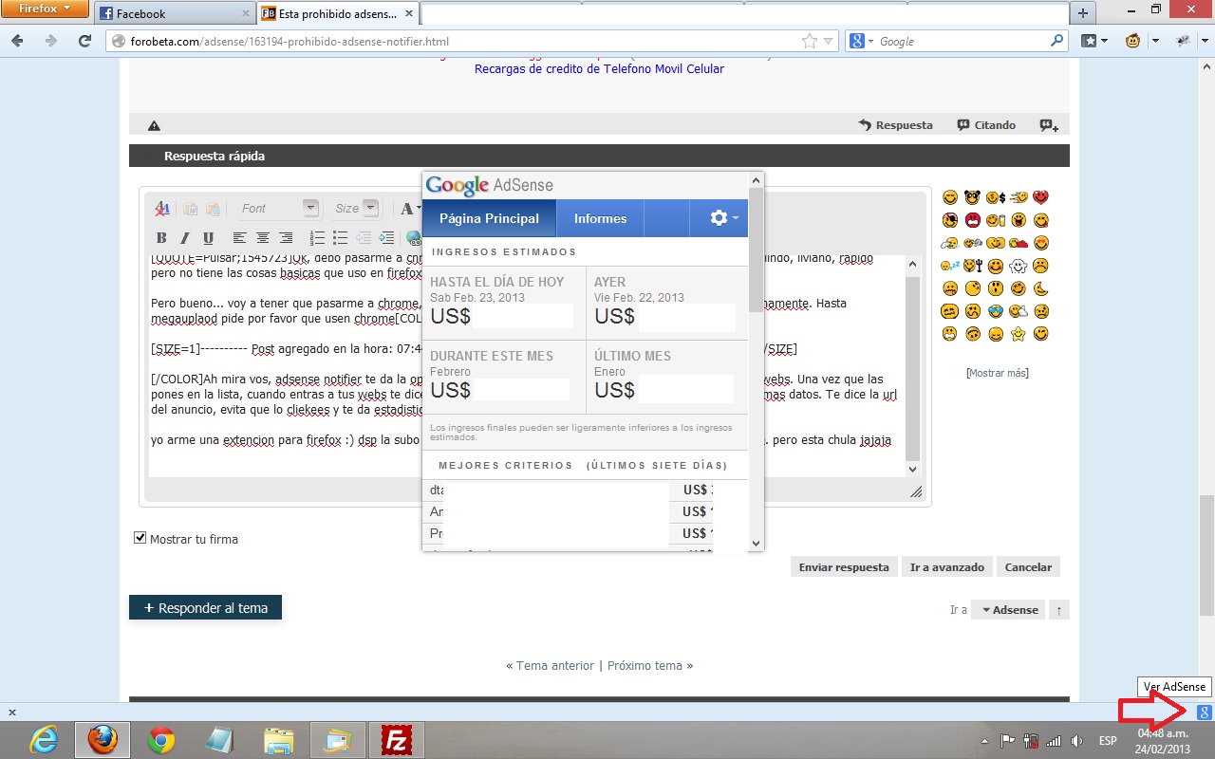This screenshot has width=1215, height=759.
Task: Toggle italic formatting in quick reply editor
Action: click(185, 238)
